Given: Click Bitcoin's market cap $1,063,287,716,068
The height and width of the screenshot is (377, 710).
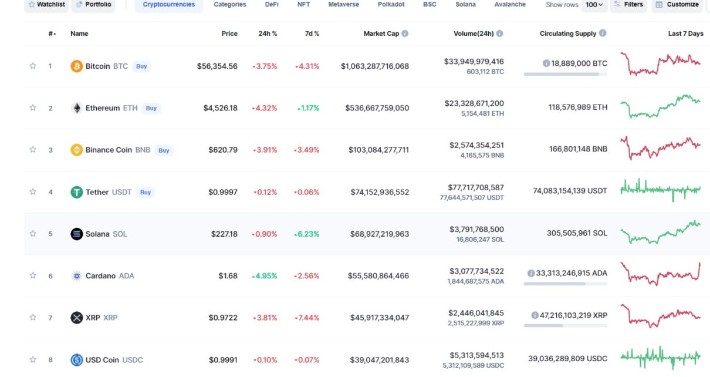Looking at the screenshot, I should (375, 66).
